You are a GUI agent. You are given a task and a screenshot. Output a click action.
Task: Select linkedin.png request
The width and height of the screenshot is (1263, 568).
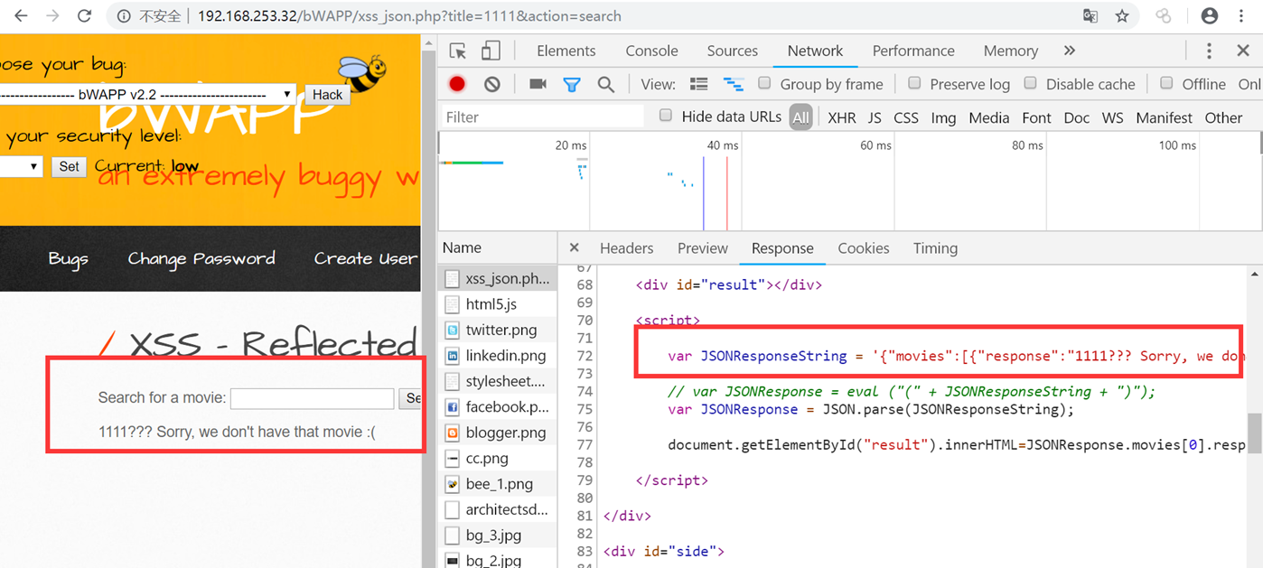498,356
